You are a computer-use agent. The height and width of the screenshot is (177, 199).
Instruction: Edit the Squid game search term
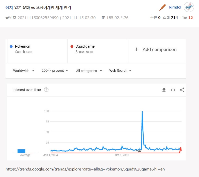[85, 46]
